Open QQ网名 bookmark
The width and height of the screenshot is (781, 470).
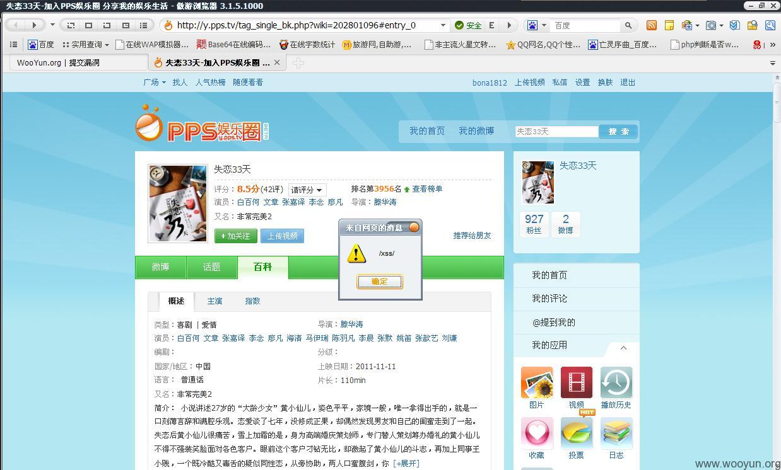click(543, 45)
